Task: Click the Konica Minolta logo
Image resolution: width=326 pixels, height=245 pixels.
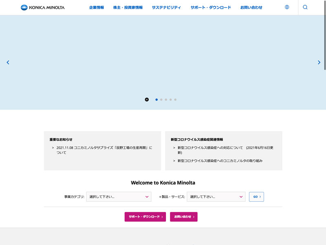Action: pos(42,7)
